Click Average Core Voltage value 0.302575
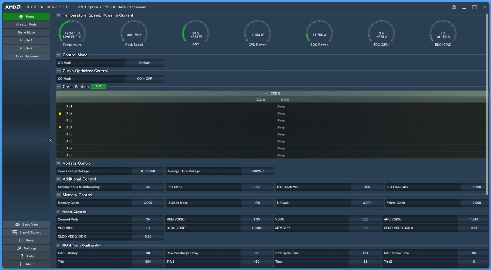 click(x=258, y=171)
